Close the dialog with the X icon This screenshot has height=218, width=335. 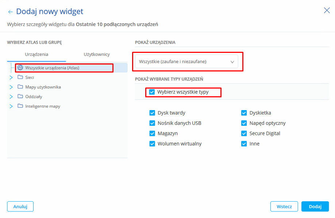[327, 10]
